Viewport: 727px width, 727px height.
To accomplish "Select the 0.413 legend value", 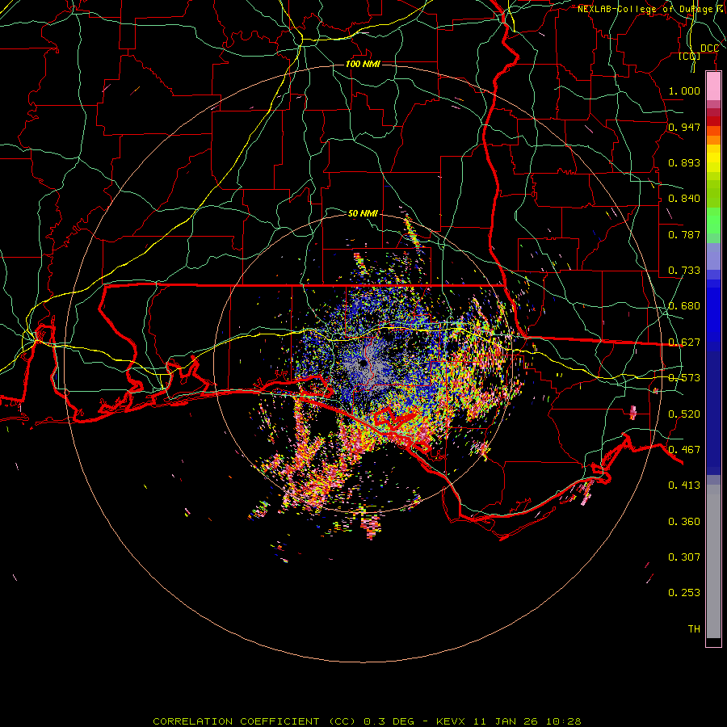I will [684, 485].
